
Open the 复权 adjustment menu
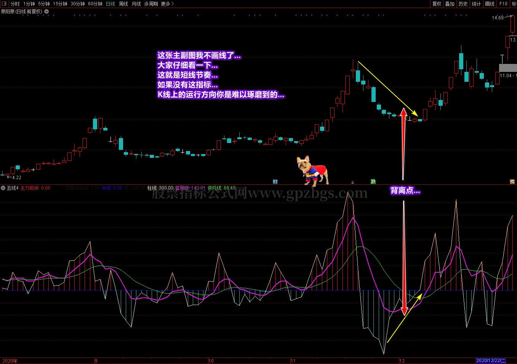click(x=437, y=4)
